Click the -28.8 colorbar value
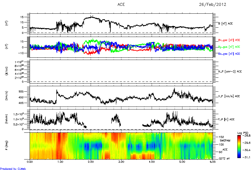This screenshot has height=170, width=251. 246,136
